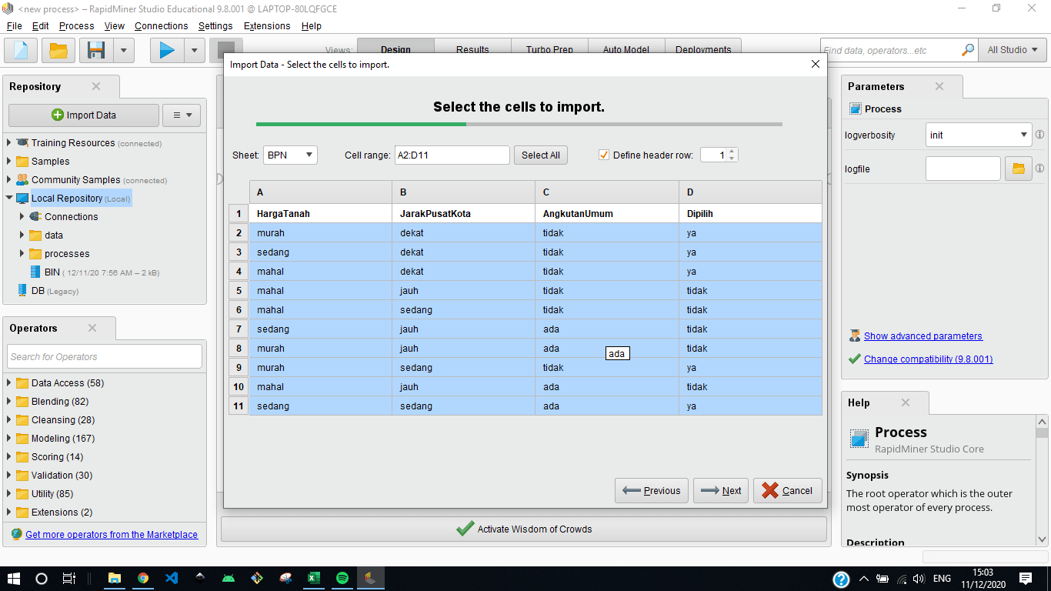Open the File menu
1051x591 pixels.
(15, 25)
